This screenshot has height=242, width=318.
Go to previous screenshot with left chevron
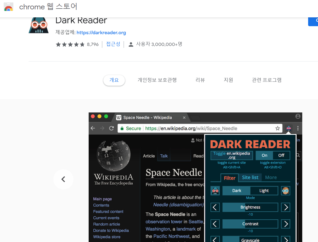[63, 179]
